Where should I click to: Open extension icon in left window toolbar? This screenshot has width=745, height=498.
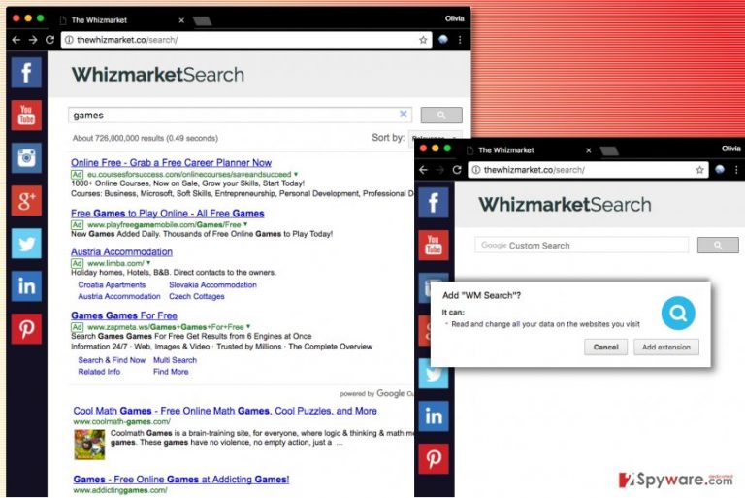pyautogui.click(x=442, y=40)
